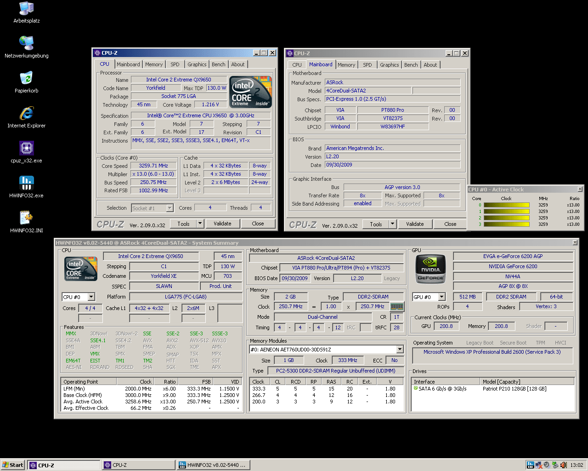Click the 'Patriot P210 128GB' drive entry
The height and width of the screenshot is (471, 588).
[514, 389]
